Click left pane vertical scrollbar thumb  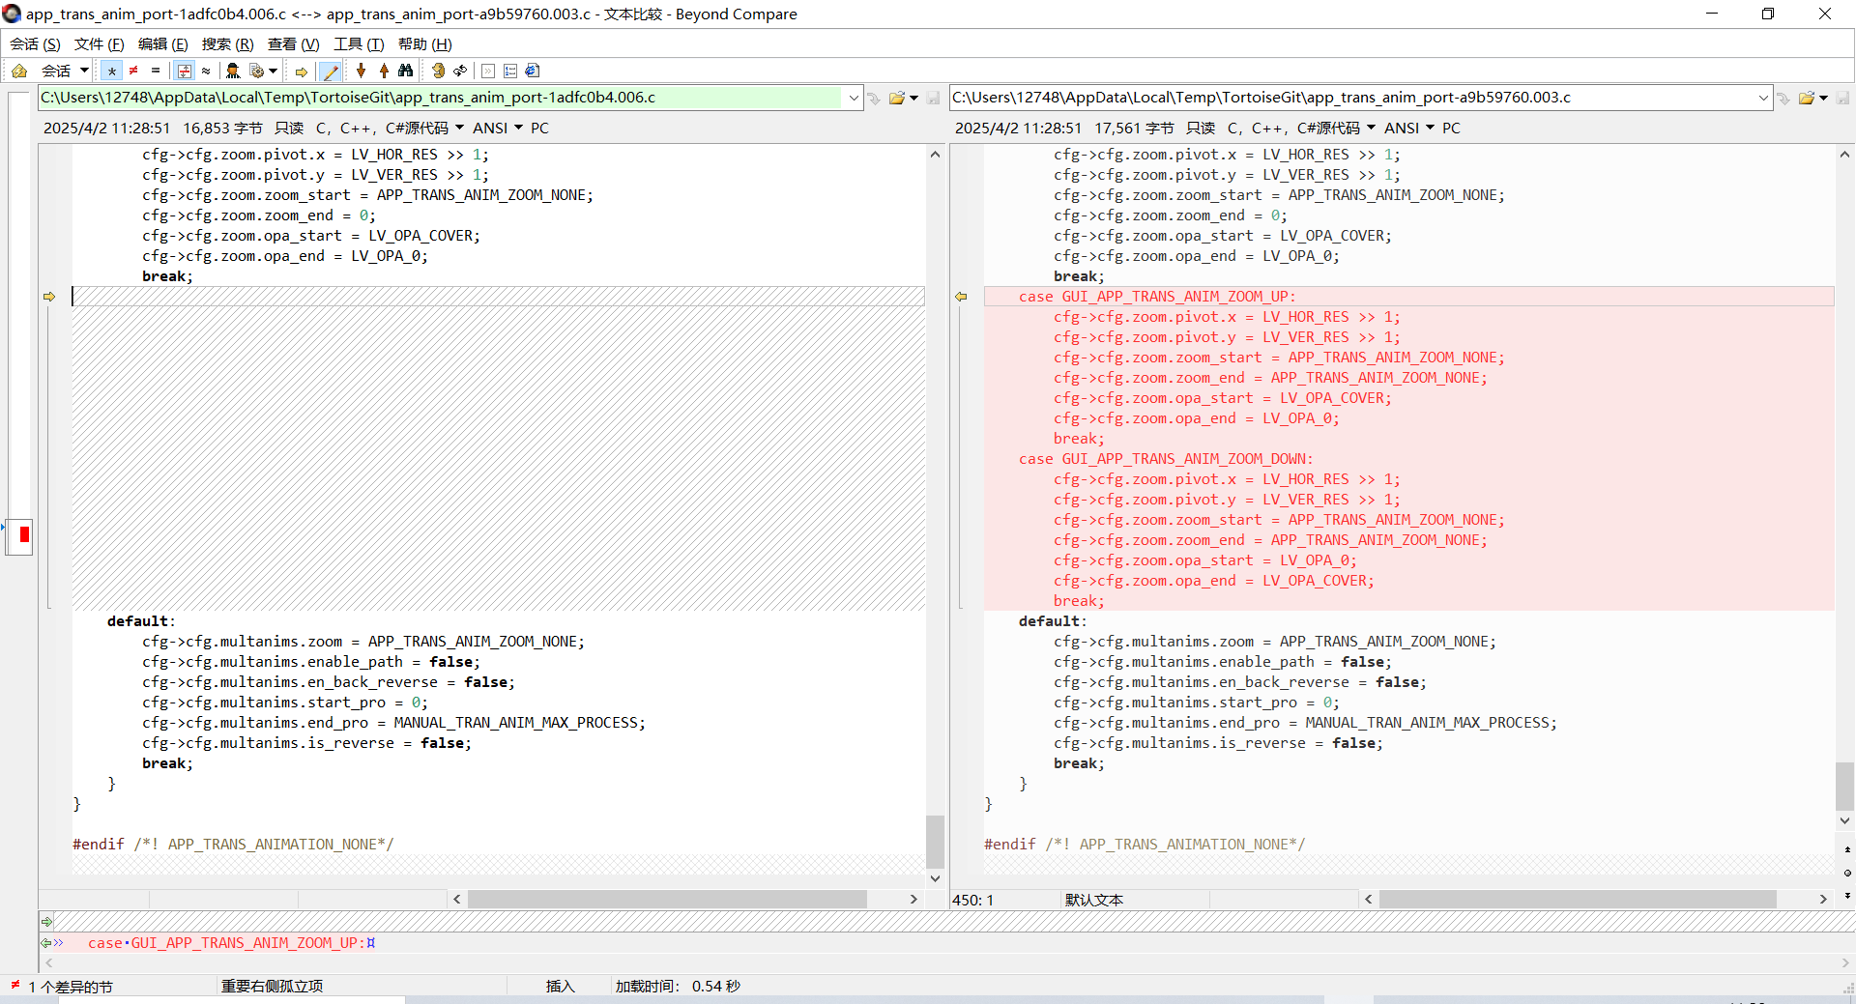click(x=935, y=842)
